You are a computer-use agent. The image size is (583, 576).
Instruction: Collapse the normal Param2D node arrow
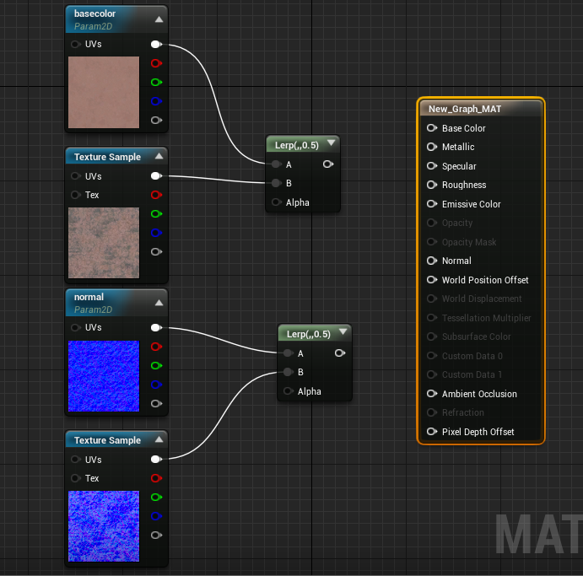159,302
